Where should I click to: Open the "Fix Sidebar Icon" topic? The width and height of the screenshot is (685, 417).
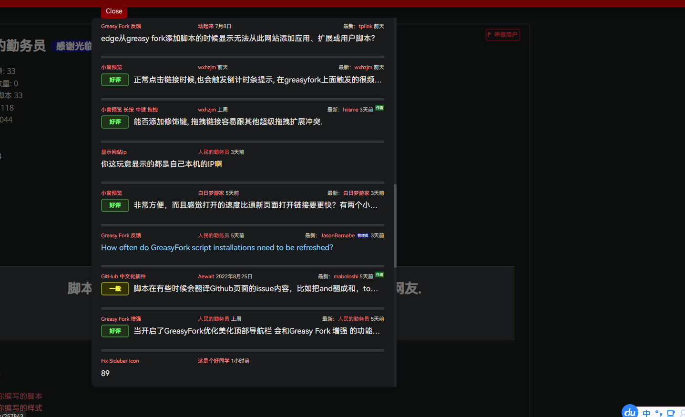(120, 361)
